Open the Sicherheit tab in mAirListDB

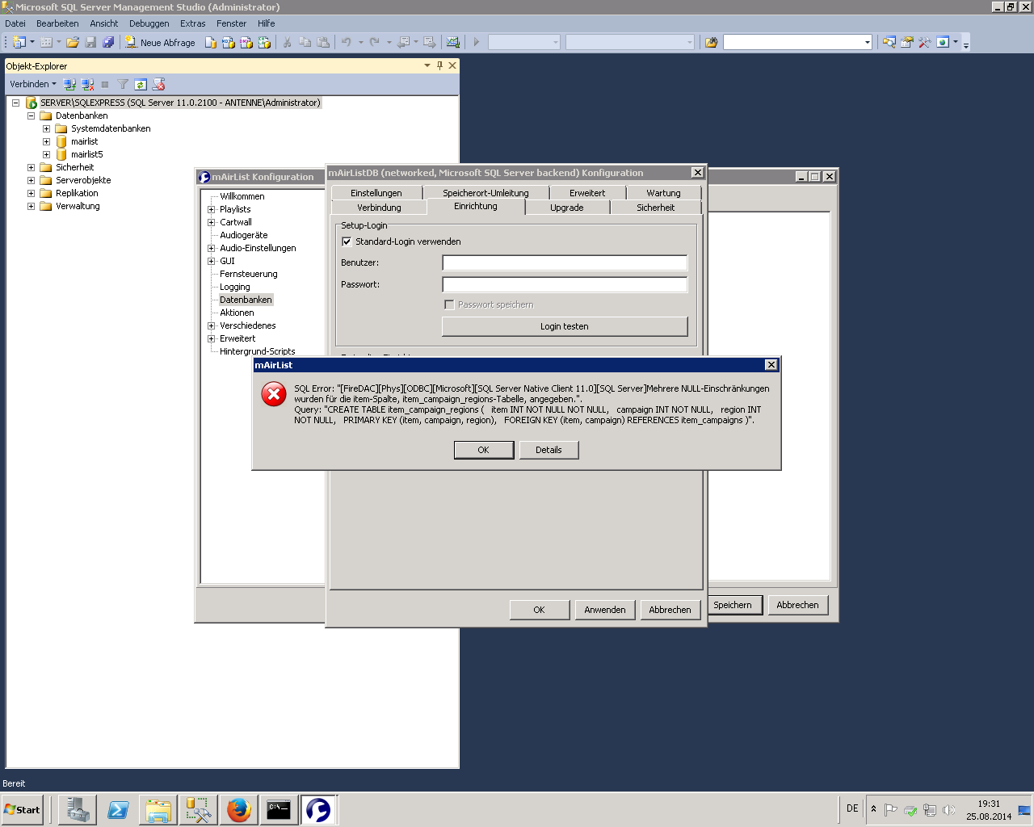coord(655,208)
